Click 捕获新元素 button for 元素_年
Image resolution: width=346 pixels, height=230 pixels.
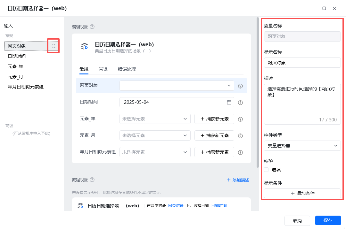coord(214,119)
